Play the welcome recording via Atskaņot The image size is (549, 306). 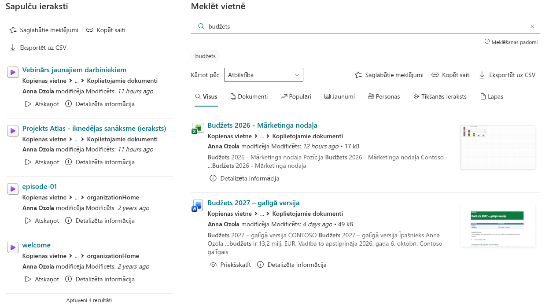pyautogui.click(x=41, y=279)
